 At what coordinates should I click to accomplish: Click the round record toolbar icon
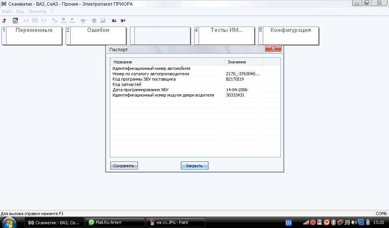click(x=94, y=21)
